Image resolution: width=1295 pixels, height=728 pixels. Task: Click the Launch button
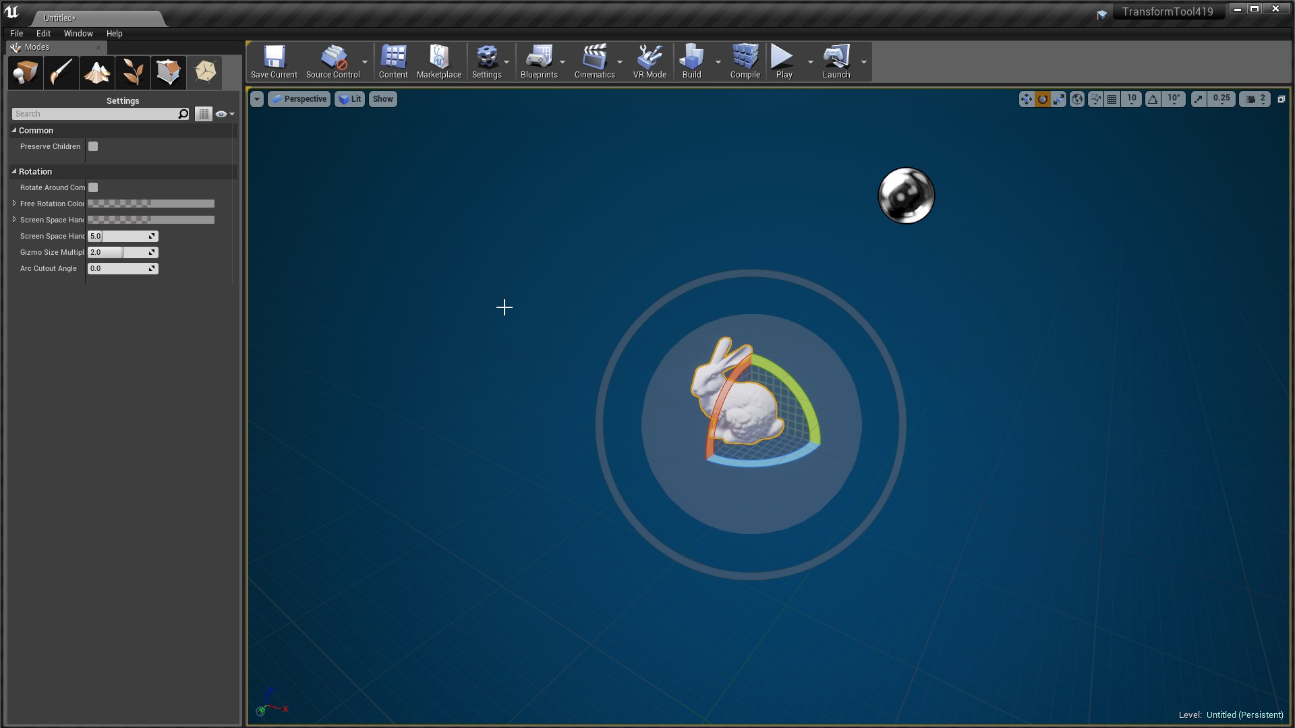[836, 62]
